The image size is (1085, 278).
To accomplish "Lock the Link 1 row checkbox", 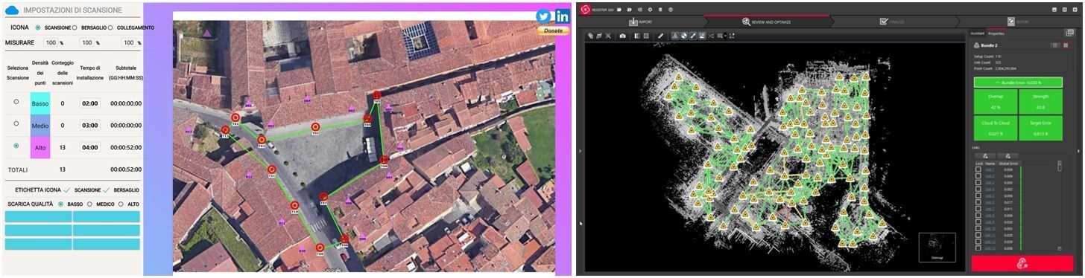I will [978, 169].
